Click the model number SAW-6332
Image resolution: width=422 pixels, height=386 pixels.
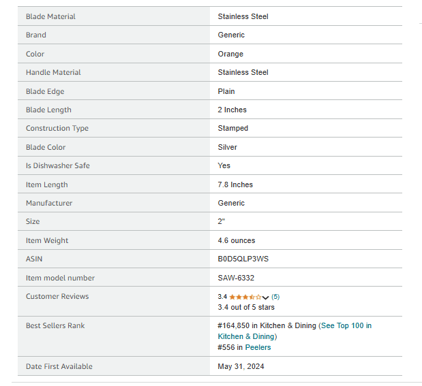click(236, 278)
